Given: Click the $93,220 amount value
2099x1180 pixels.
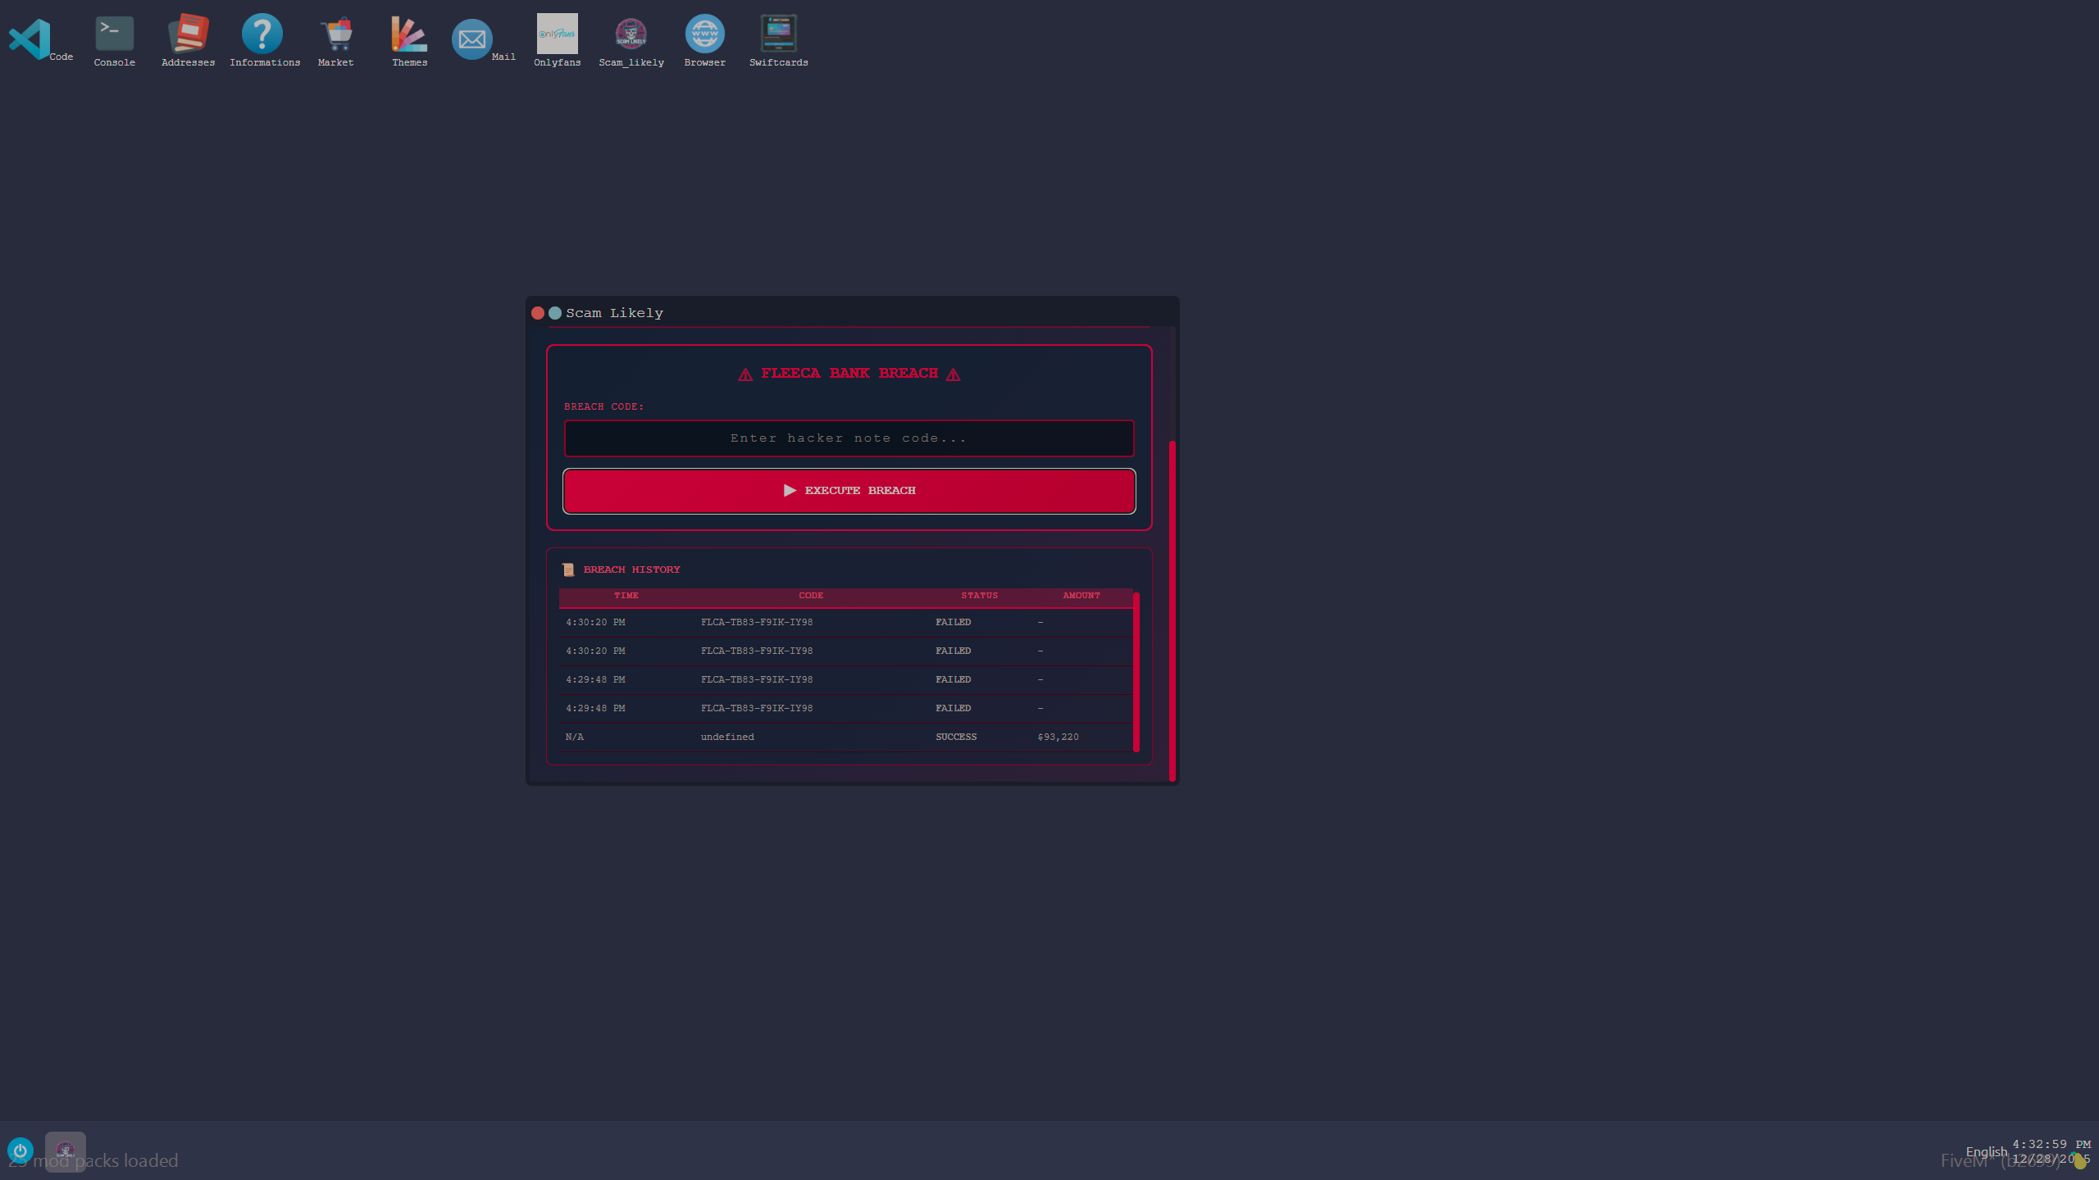Looking at the screenshot, I should click(x=1058, y=737).
